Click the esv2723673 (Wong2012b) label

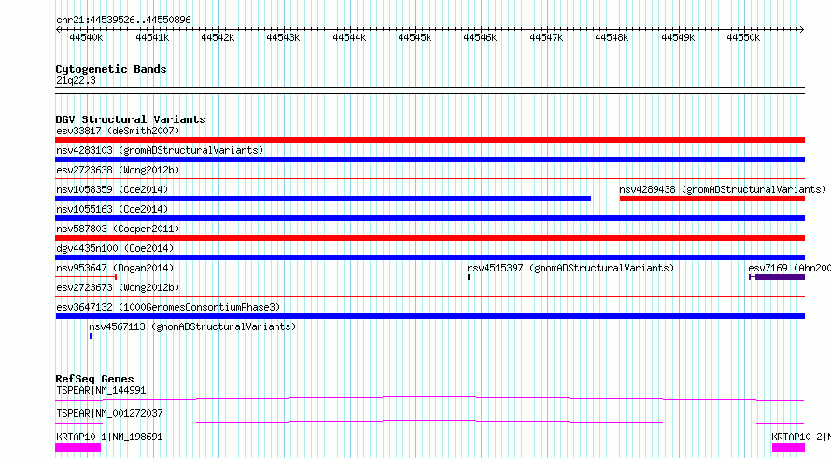118,287
